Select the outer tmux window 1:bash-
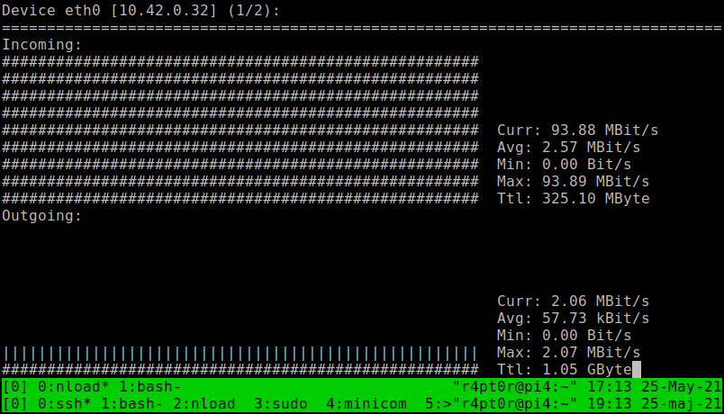This screenshot has width=724, height=414. [x=132, y=404]
